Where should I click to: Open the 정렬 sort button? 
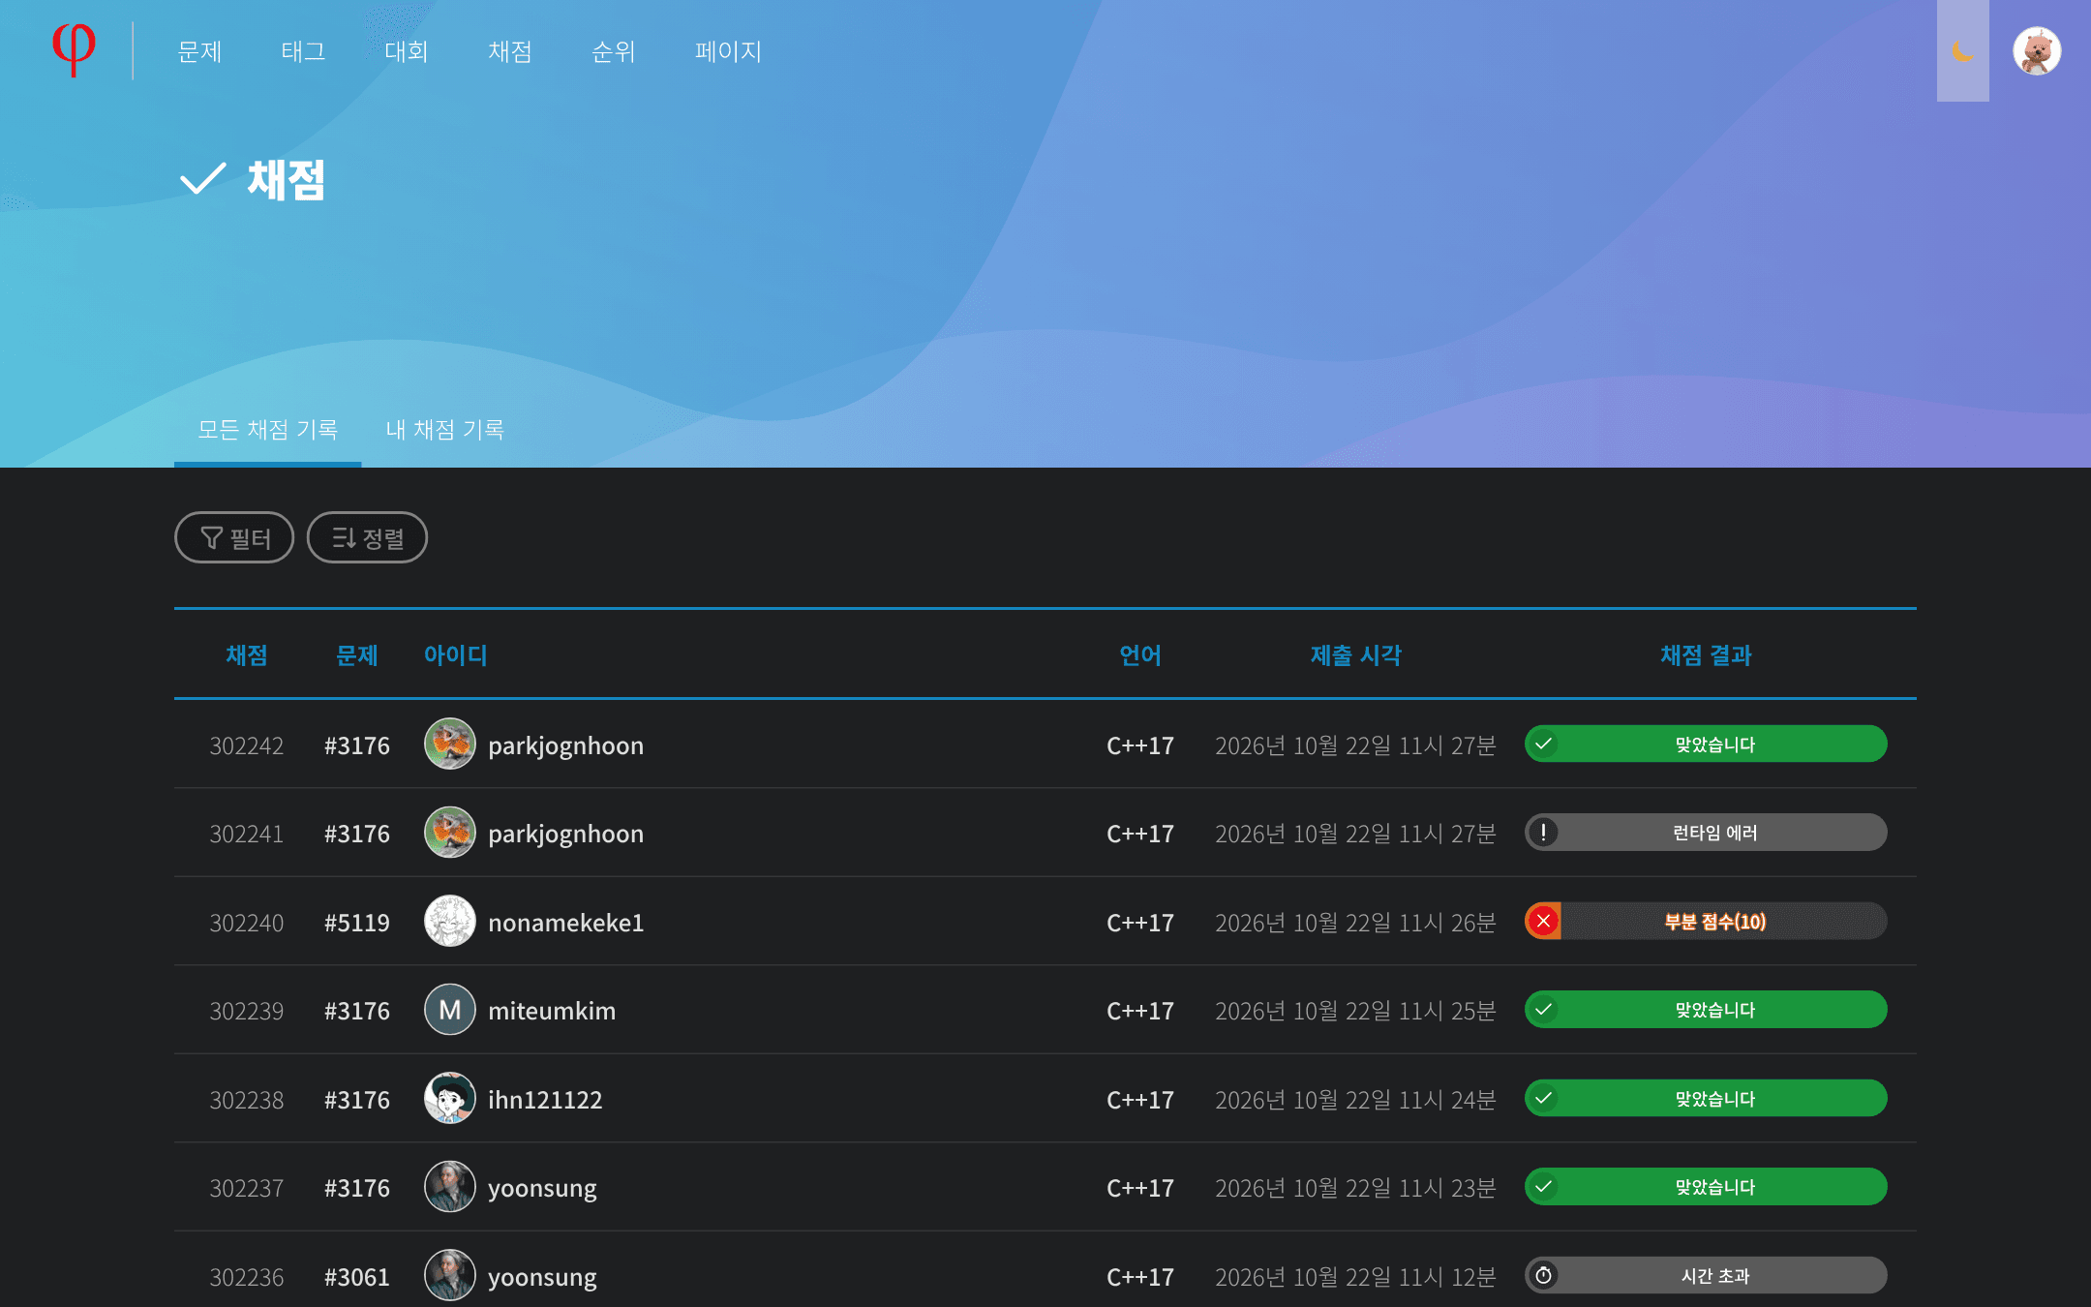point(367,537)
